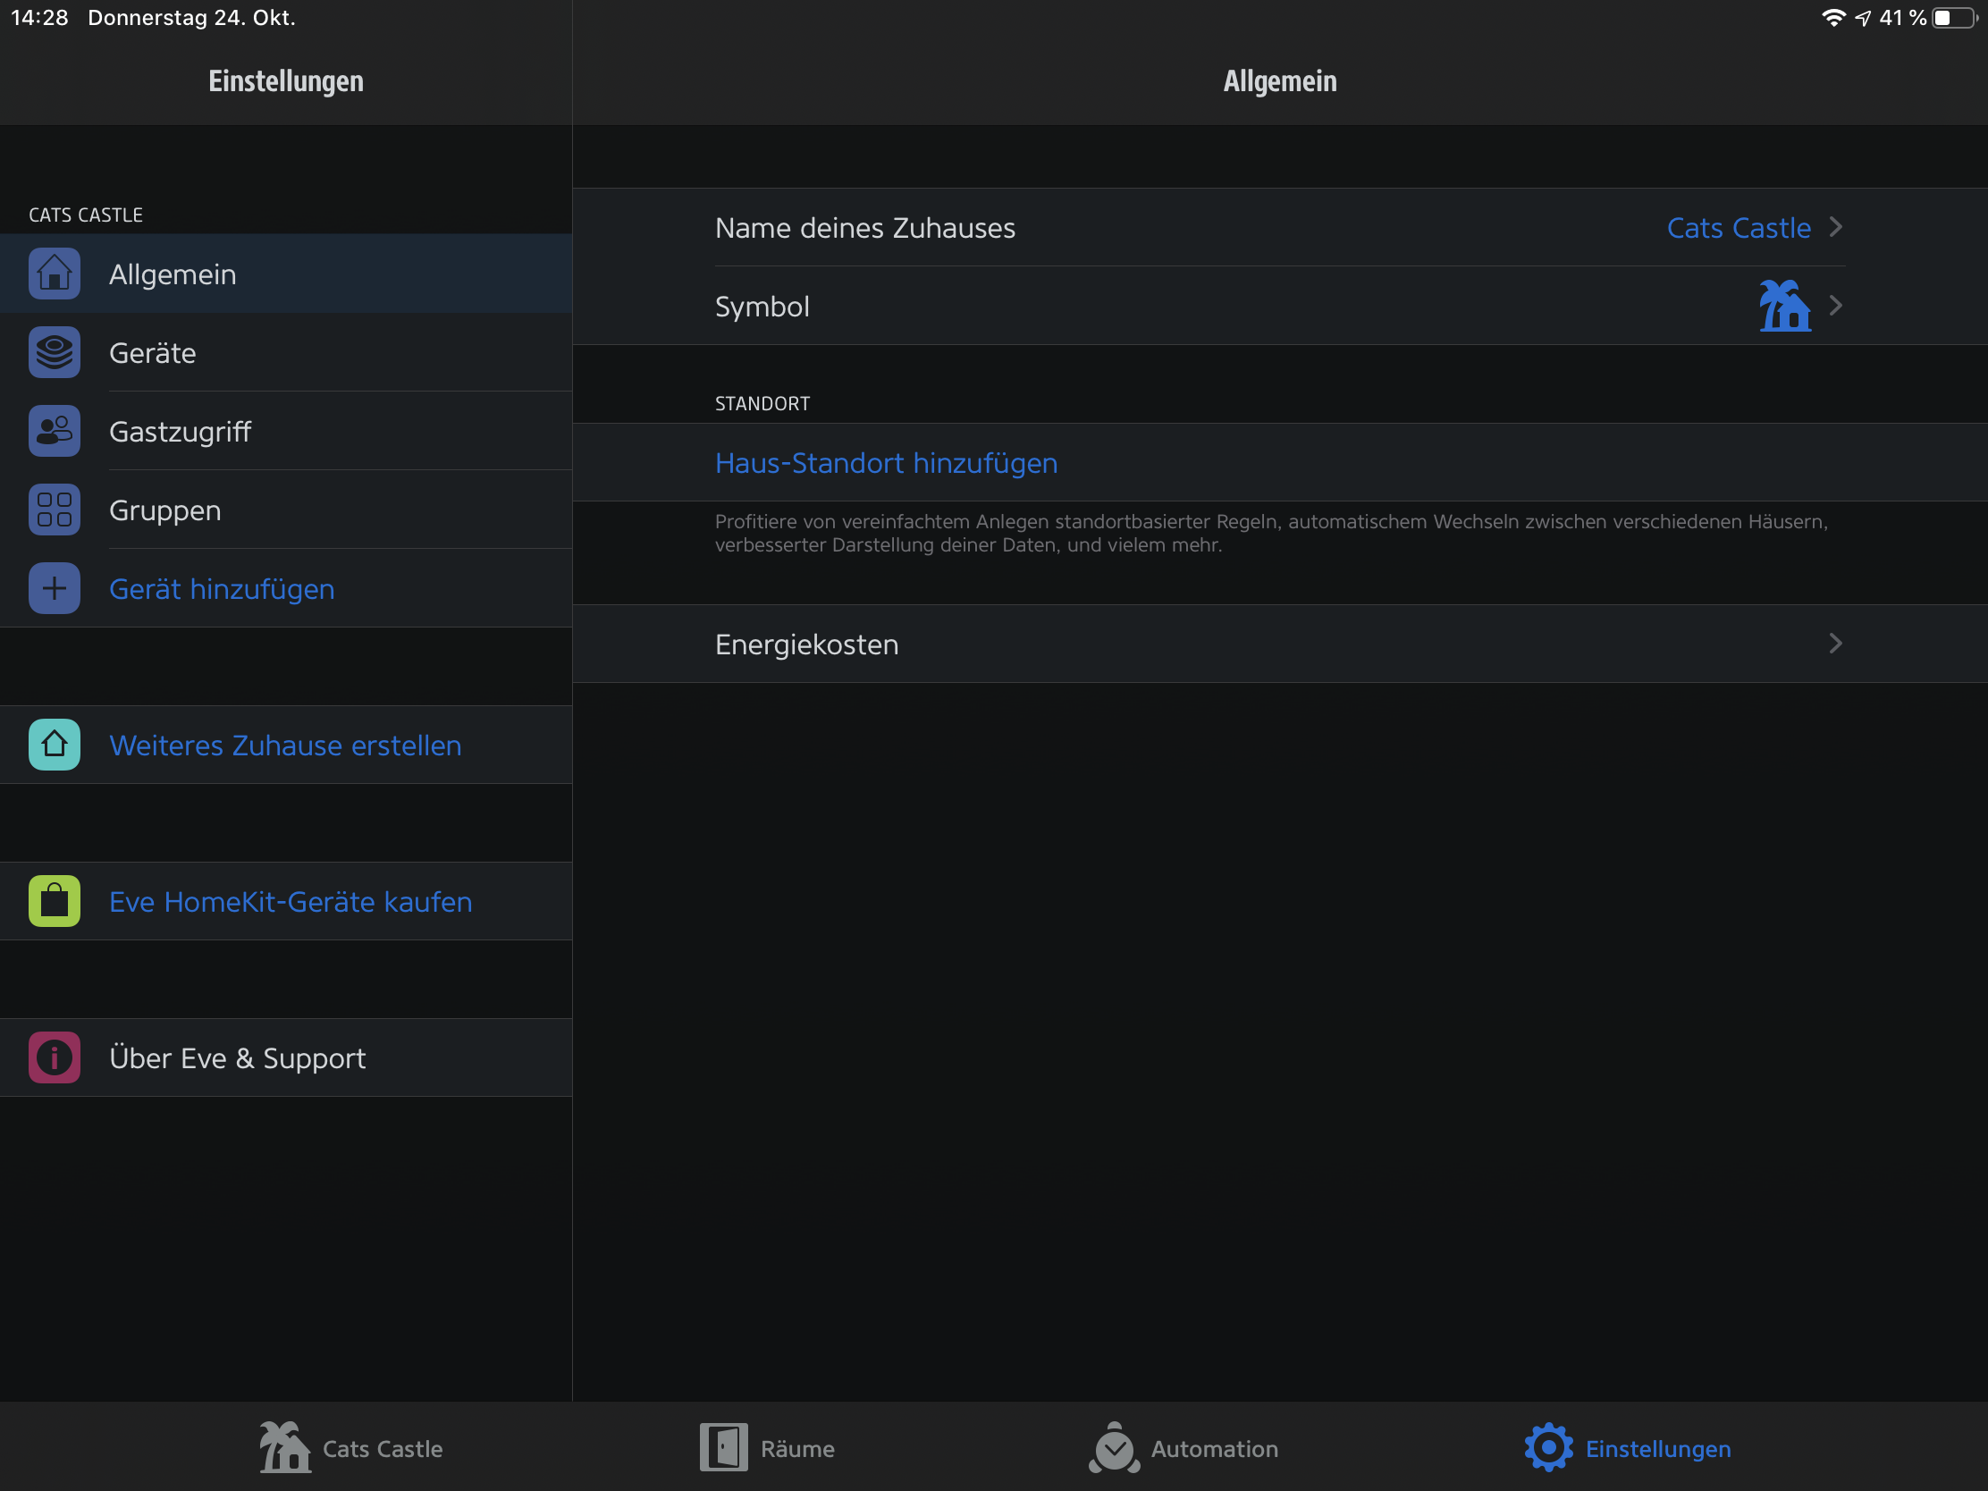This screenshot has width=1988, height=1491.
Task: Click the teal house icon for new home
Action: click(54, 745)
